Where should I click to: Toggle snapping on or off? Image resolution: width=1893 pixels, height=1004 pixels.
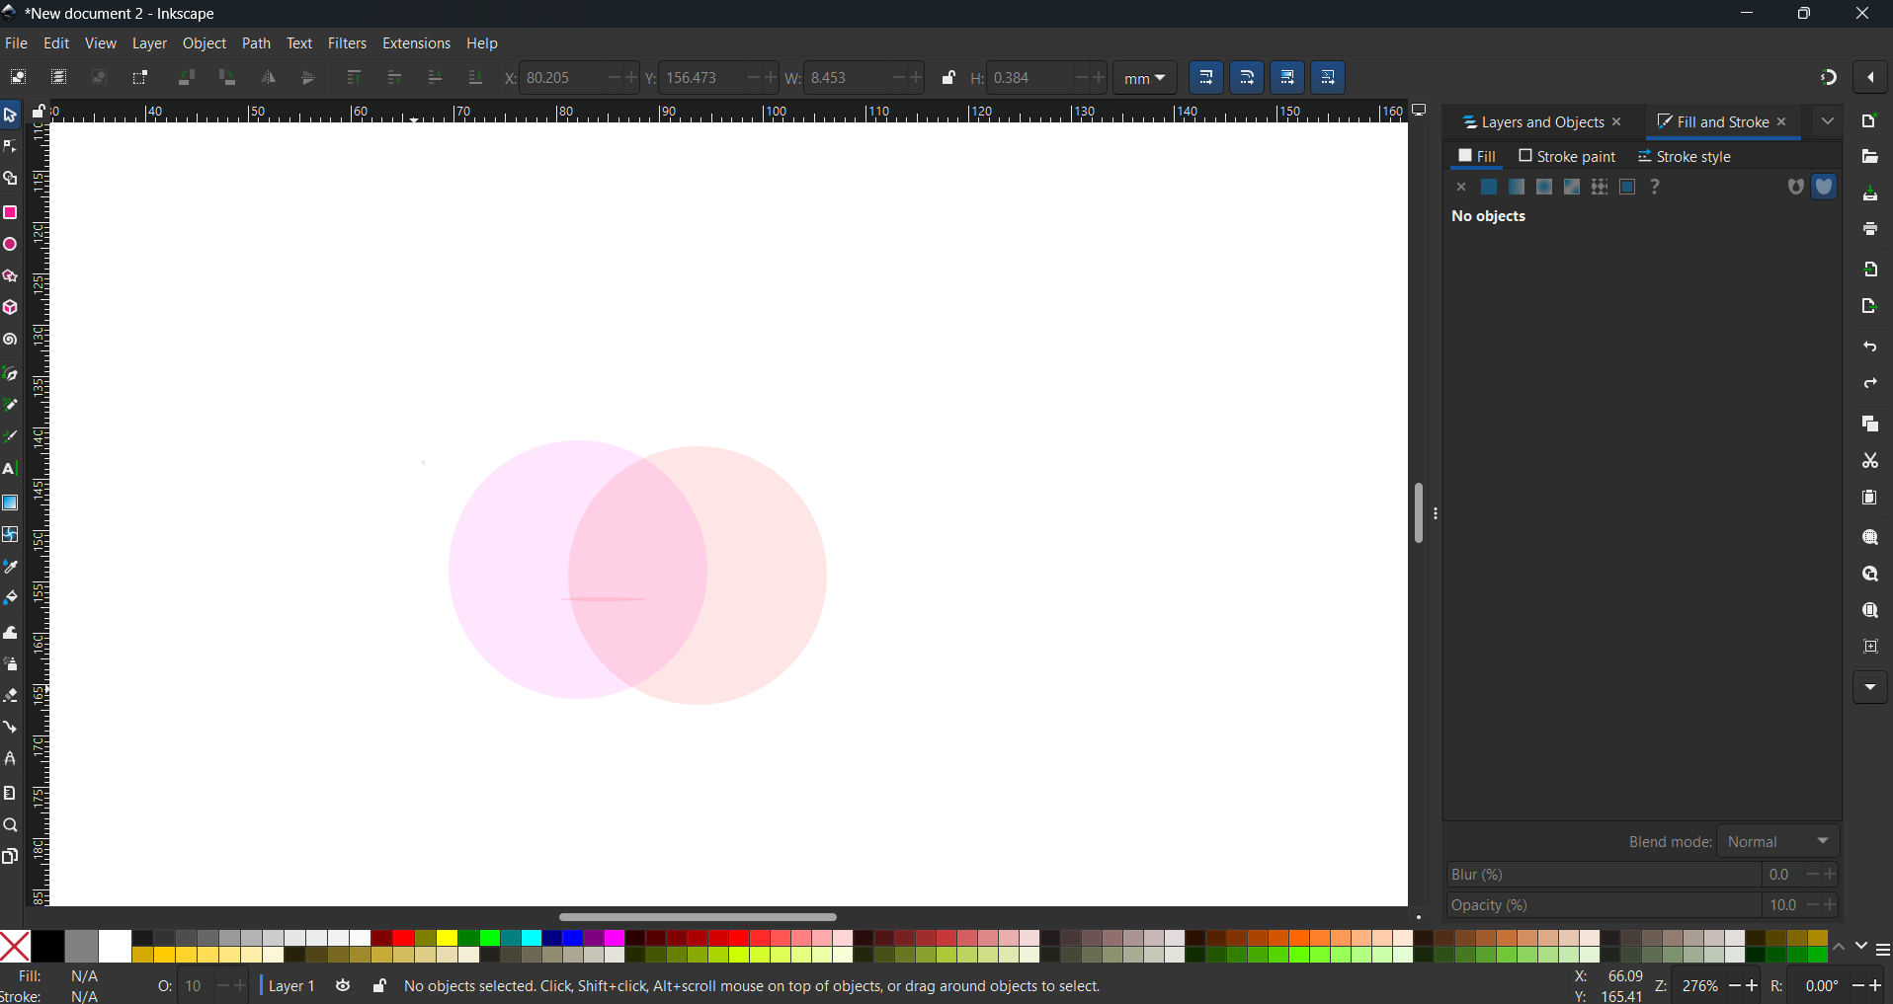[1829, 77]
